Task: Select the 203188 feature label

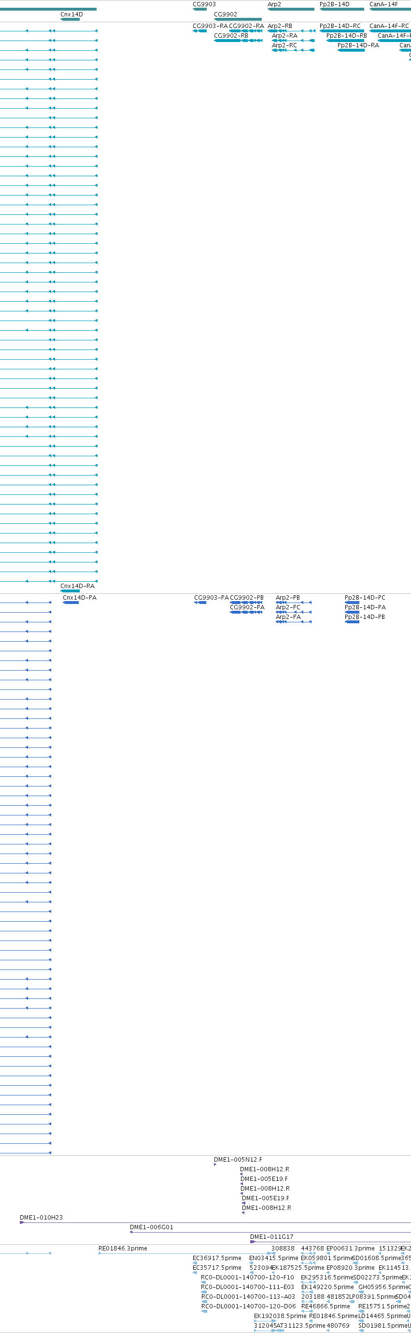Action: [312, 1297]
